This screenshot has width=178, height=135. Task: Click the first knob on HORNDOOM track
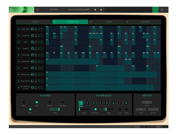[x=32, y=61]
